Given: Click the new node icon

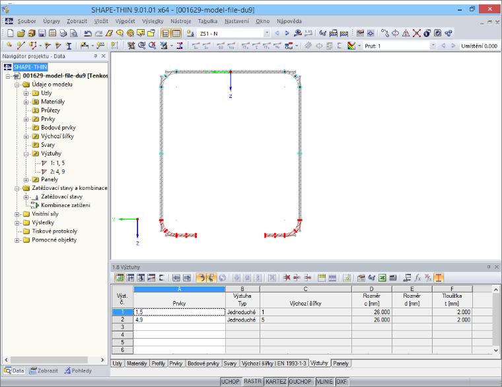Looking at the screenshot, I should pos(9,46).
